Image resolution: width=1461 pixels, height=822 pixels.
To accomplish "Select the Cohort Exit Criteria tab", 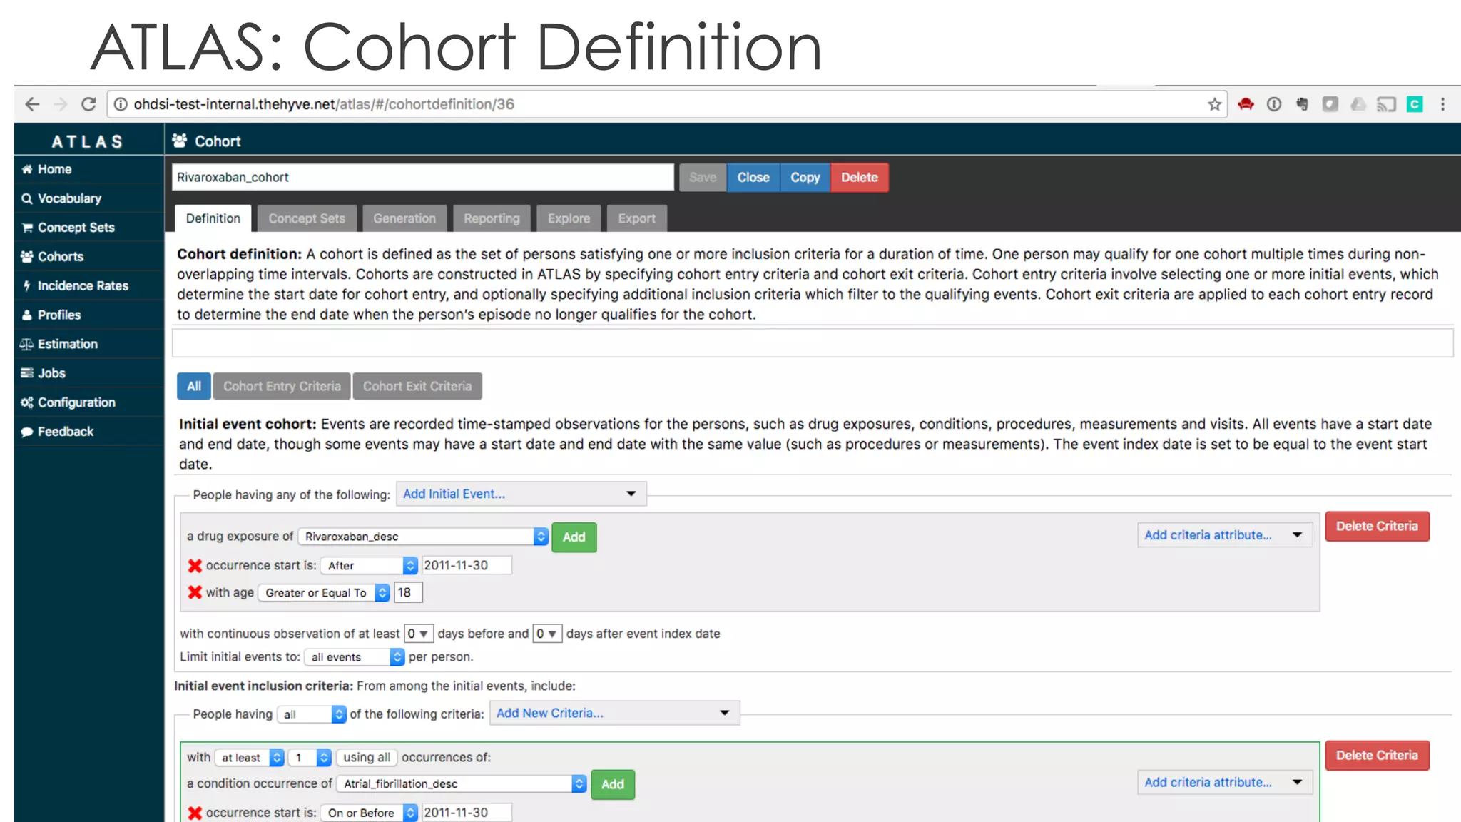I will [x=417, y=386].
